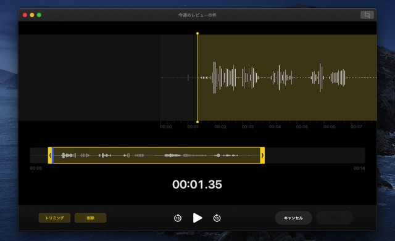395x241 pixels.
Task: Click the highlighted main waveform area
Action: (x=287, y=78)
